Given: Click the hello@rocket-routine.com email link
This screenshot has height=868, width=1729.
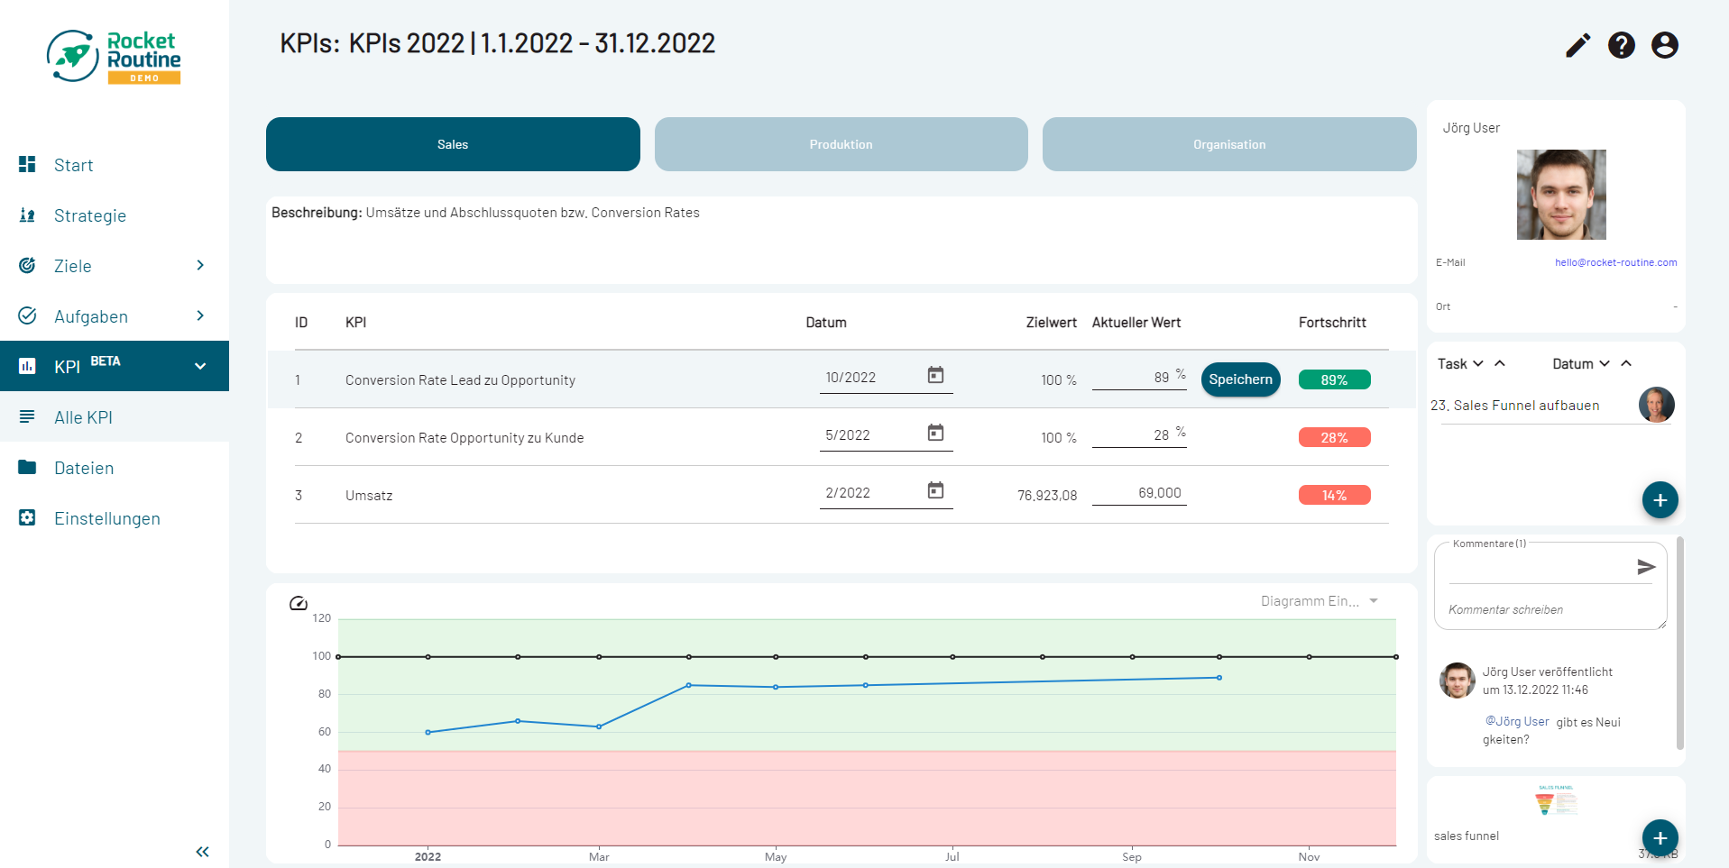Looking at the screenshot, I should point(1615,262).
